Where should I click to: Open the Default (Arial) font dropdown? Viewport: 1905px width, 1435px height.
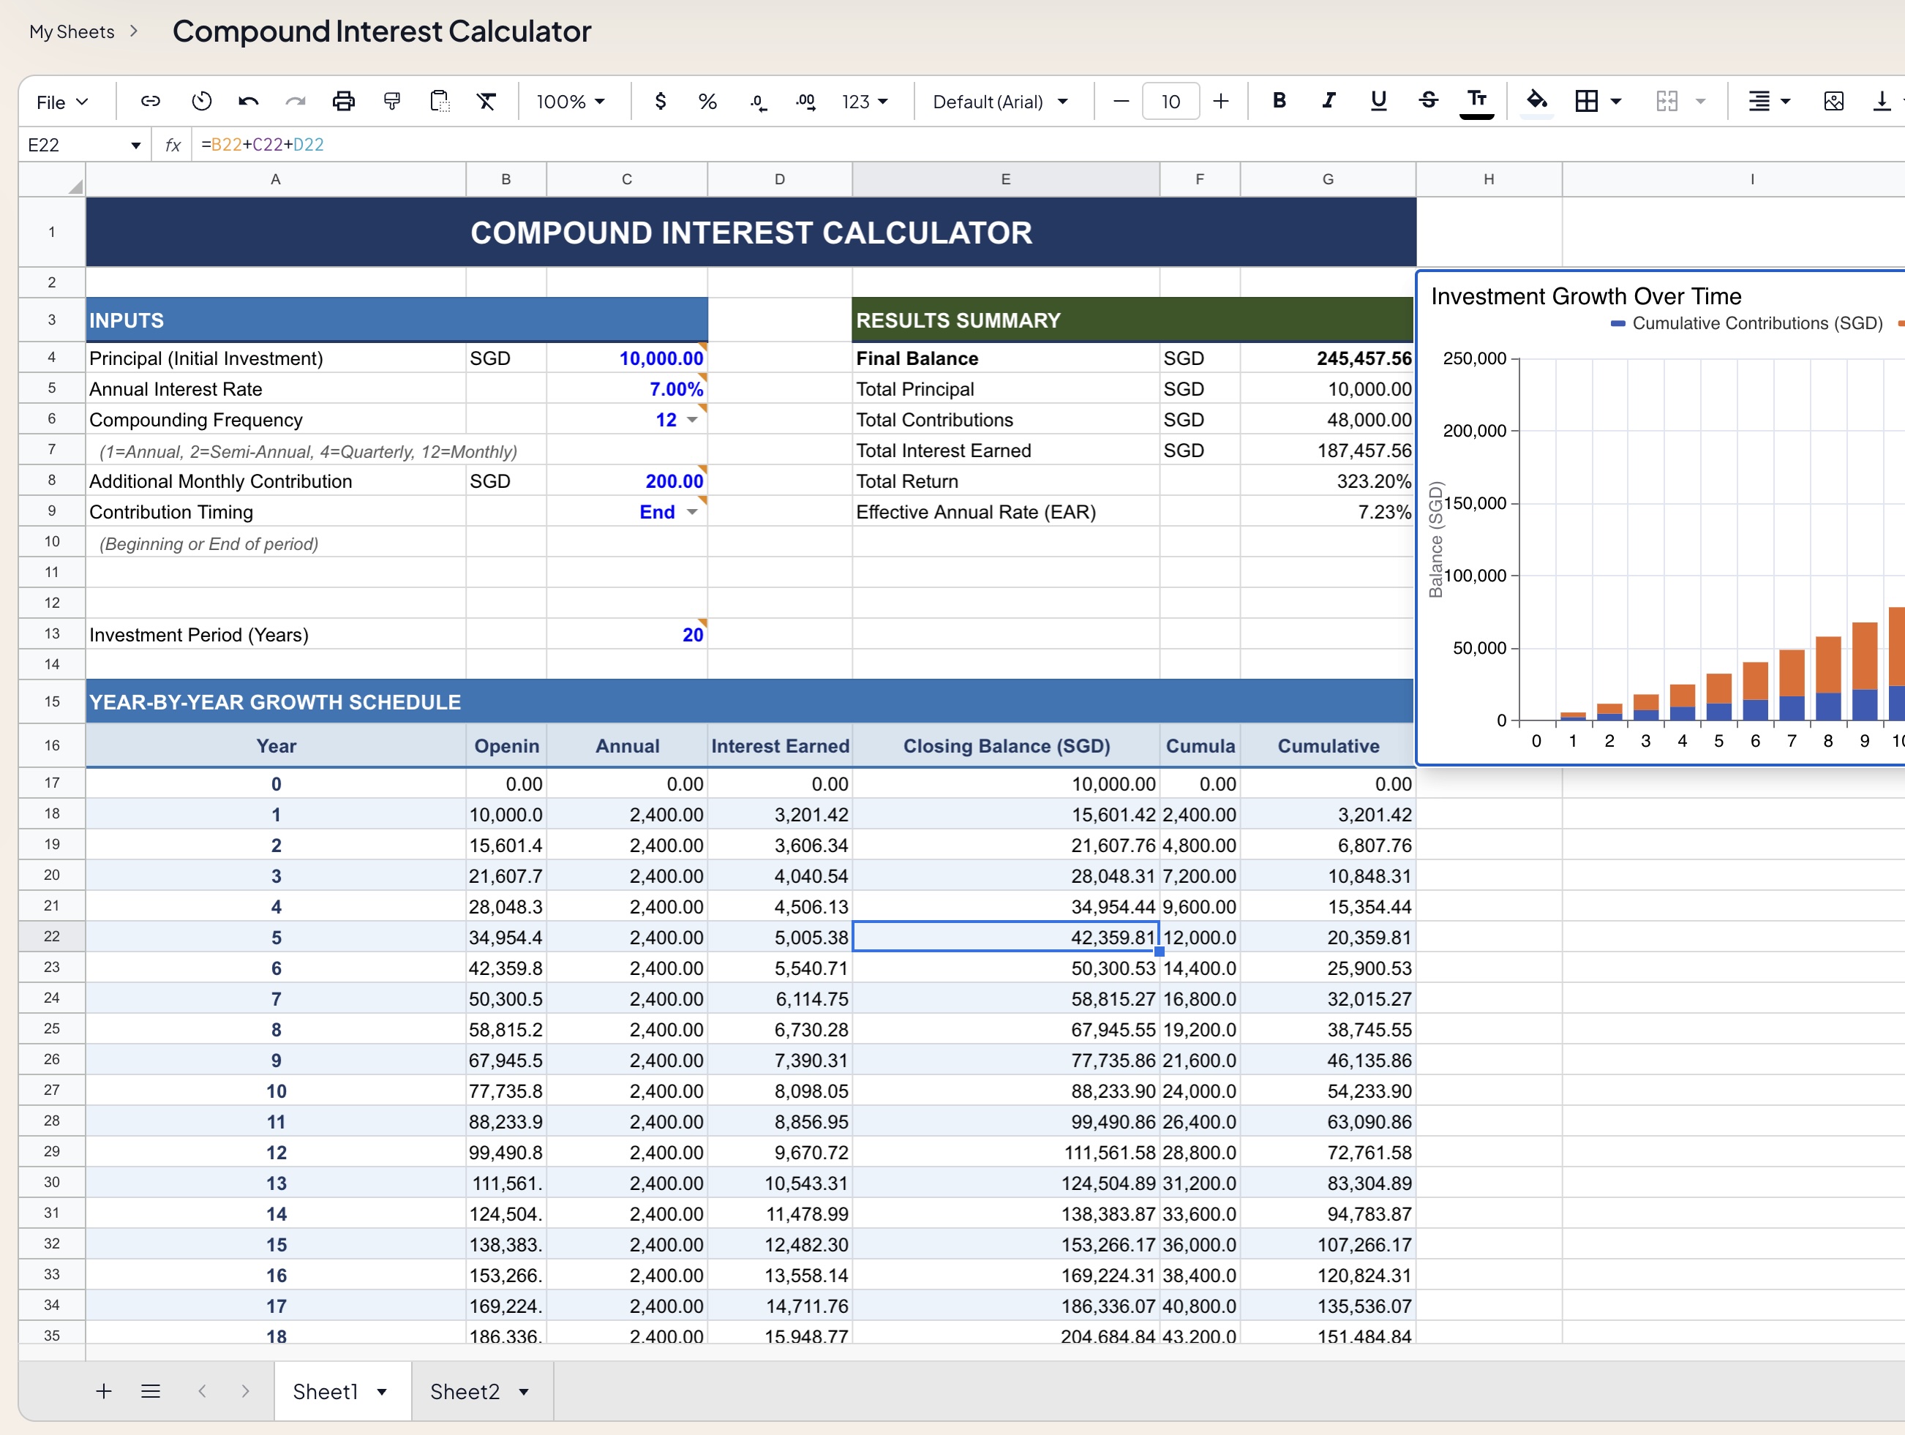[1000, 102]
